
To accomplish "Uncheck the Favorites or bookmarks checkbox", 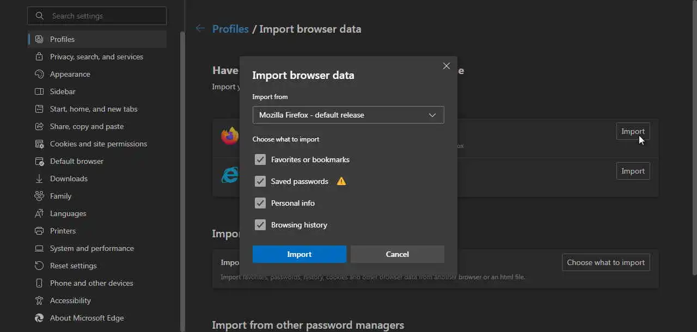I will (x=260, y=159).
